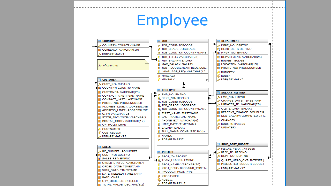Click foreign key icon beside HEAD_DEPT: DEPTNO
Viewport: 331px width, 186px height.
[219, 49]
